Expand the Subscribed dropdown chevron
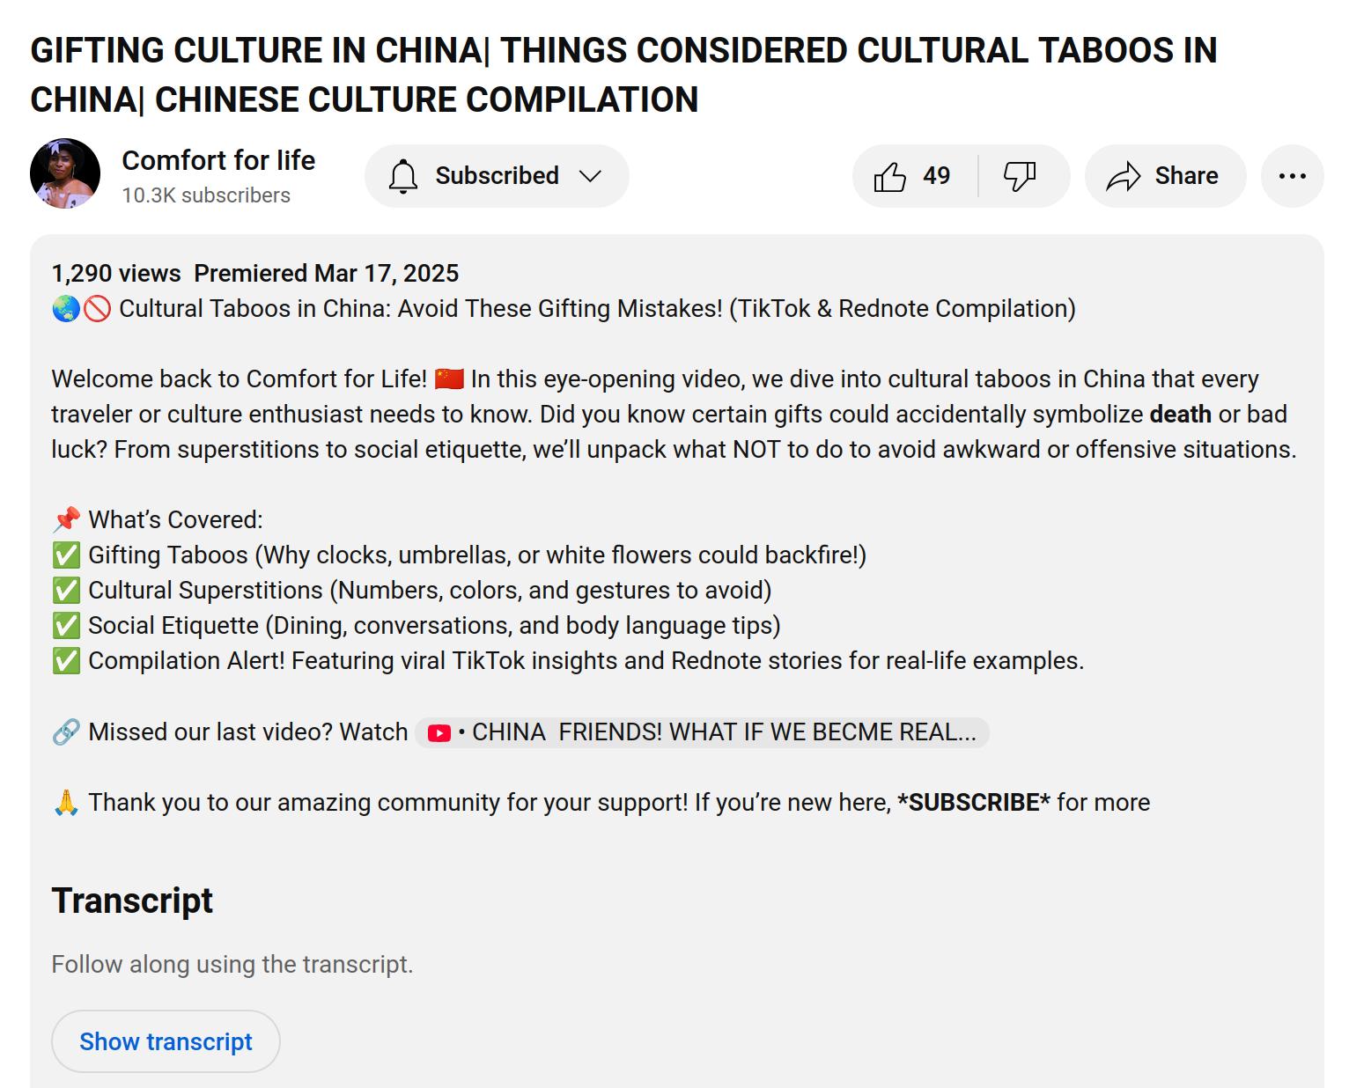The height and width of the screenshot is (1088, 1349). point(590,176)
